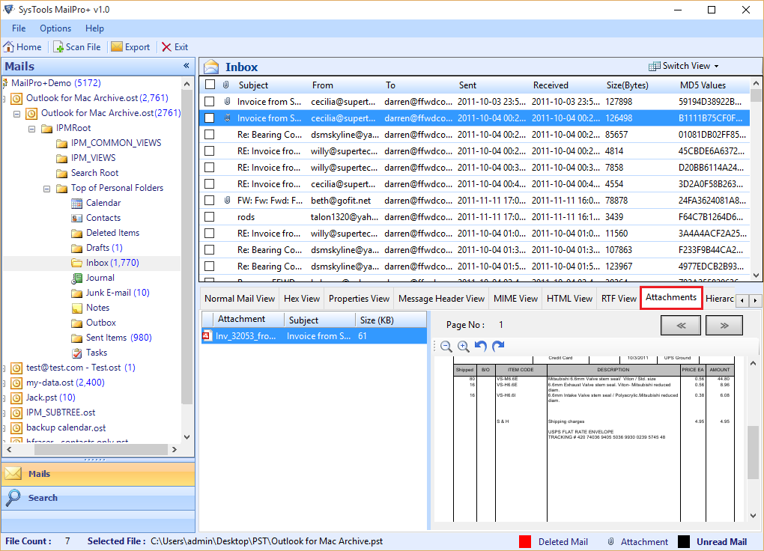The width and height of the screenshot is (764, 551).
Task: Check the first Invoice from S... email row
Action: coord(210,101)
